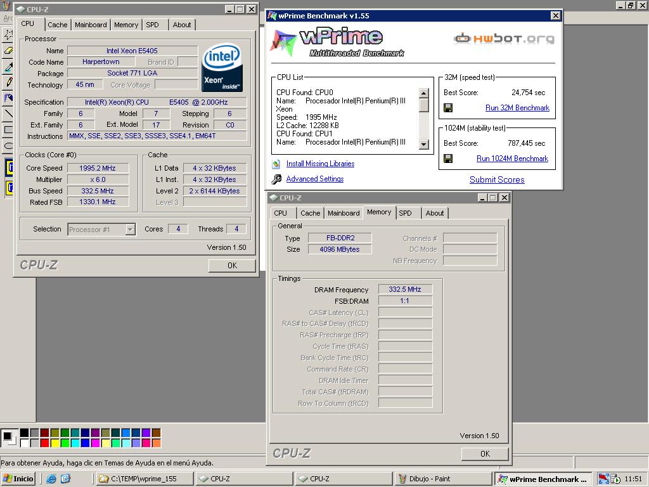The height and width of the screenshot is (487, 649).
Task: Select the Free-Form Select tool in Paint
Action: [8, 35]
